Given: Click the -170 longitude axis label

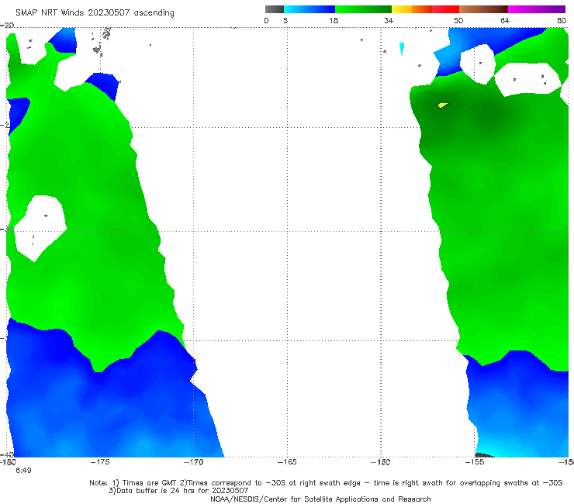Looking at the screenshot, I should (x=194, y=462).
